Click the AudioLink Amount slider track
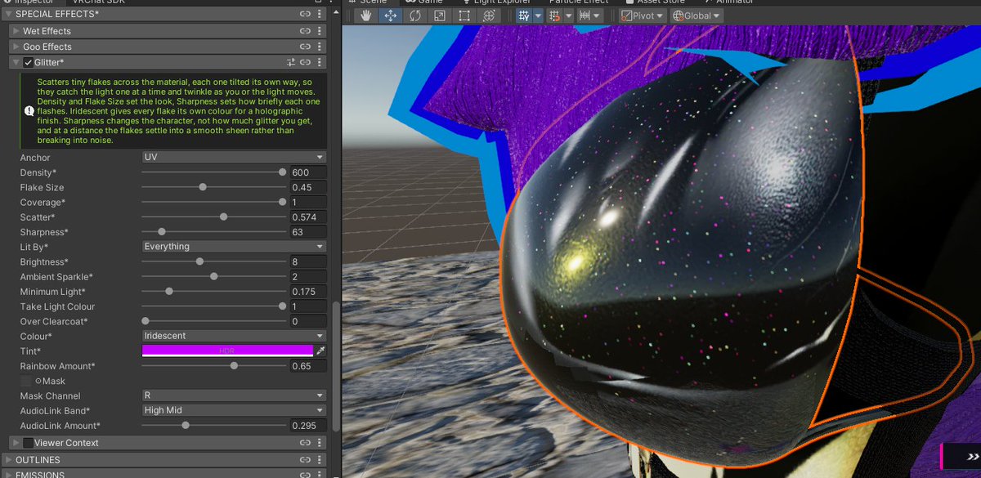This screenshot has width=981, height=478. [x=213, y=426]
